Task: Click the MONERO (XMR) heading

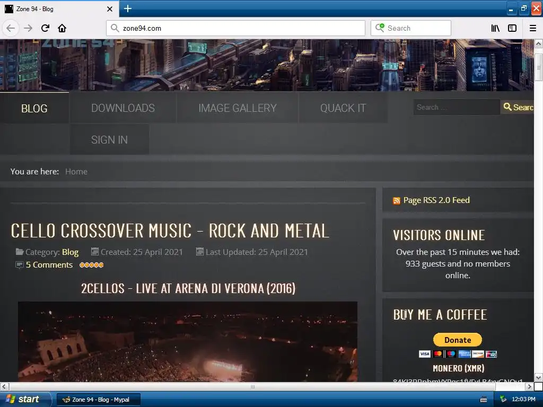Action: pyautogui.click(x=458, y=368)
